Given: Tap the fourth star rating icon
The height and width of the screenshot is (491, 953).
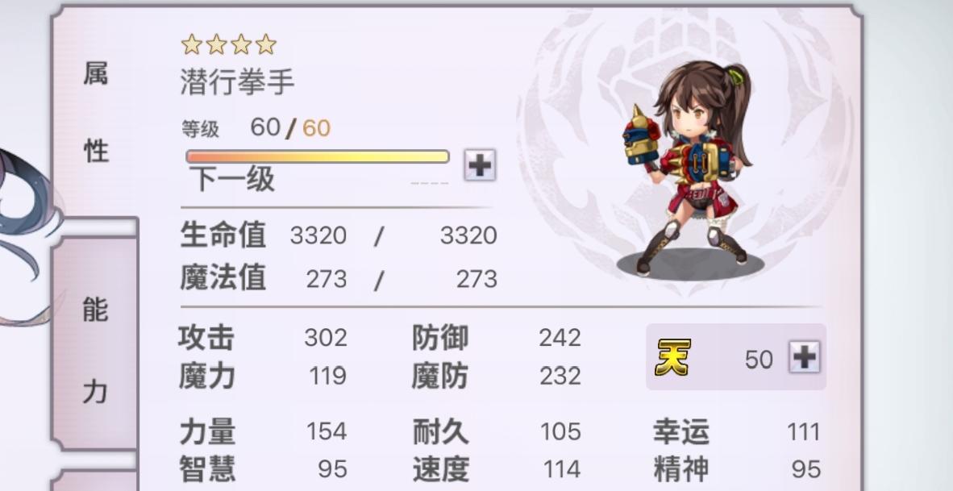Looking at the screenshot, I should [265, 44].
